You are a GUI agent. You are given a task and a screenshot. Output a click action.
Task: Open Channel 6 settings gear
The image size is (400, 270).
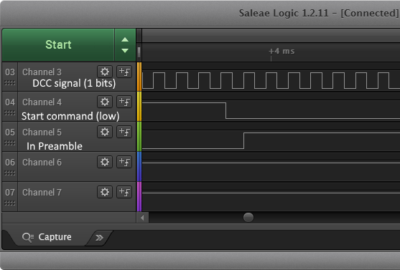[x=105, y=162]
